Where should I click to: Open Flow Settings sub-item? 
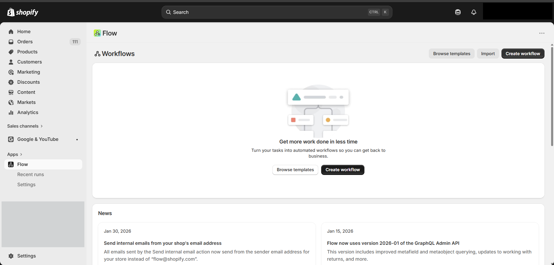click(43, 185)
